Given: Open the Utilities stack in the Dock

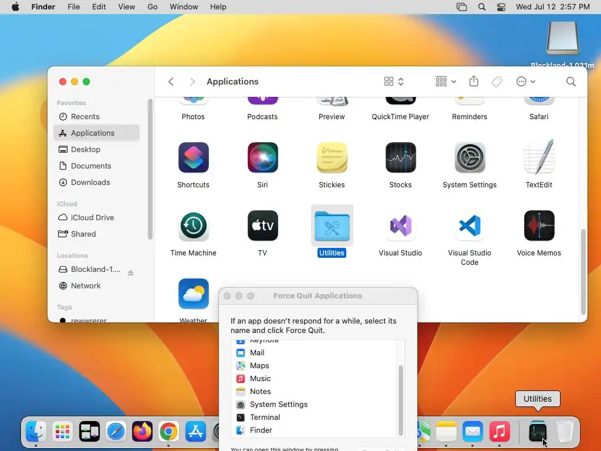Looking at the screenshot, I should point(538,432).
